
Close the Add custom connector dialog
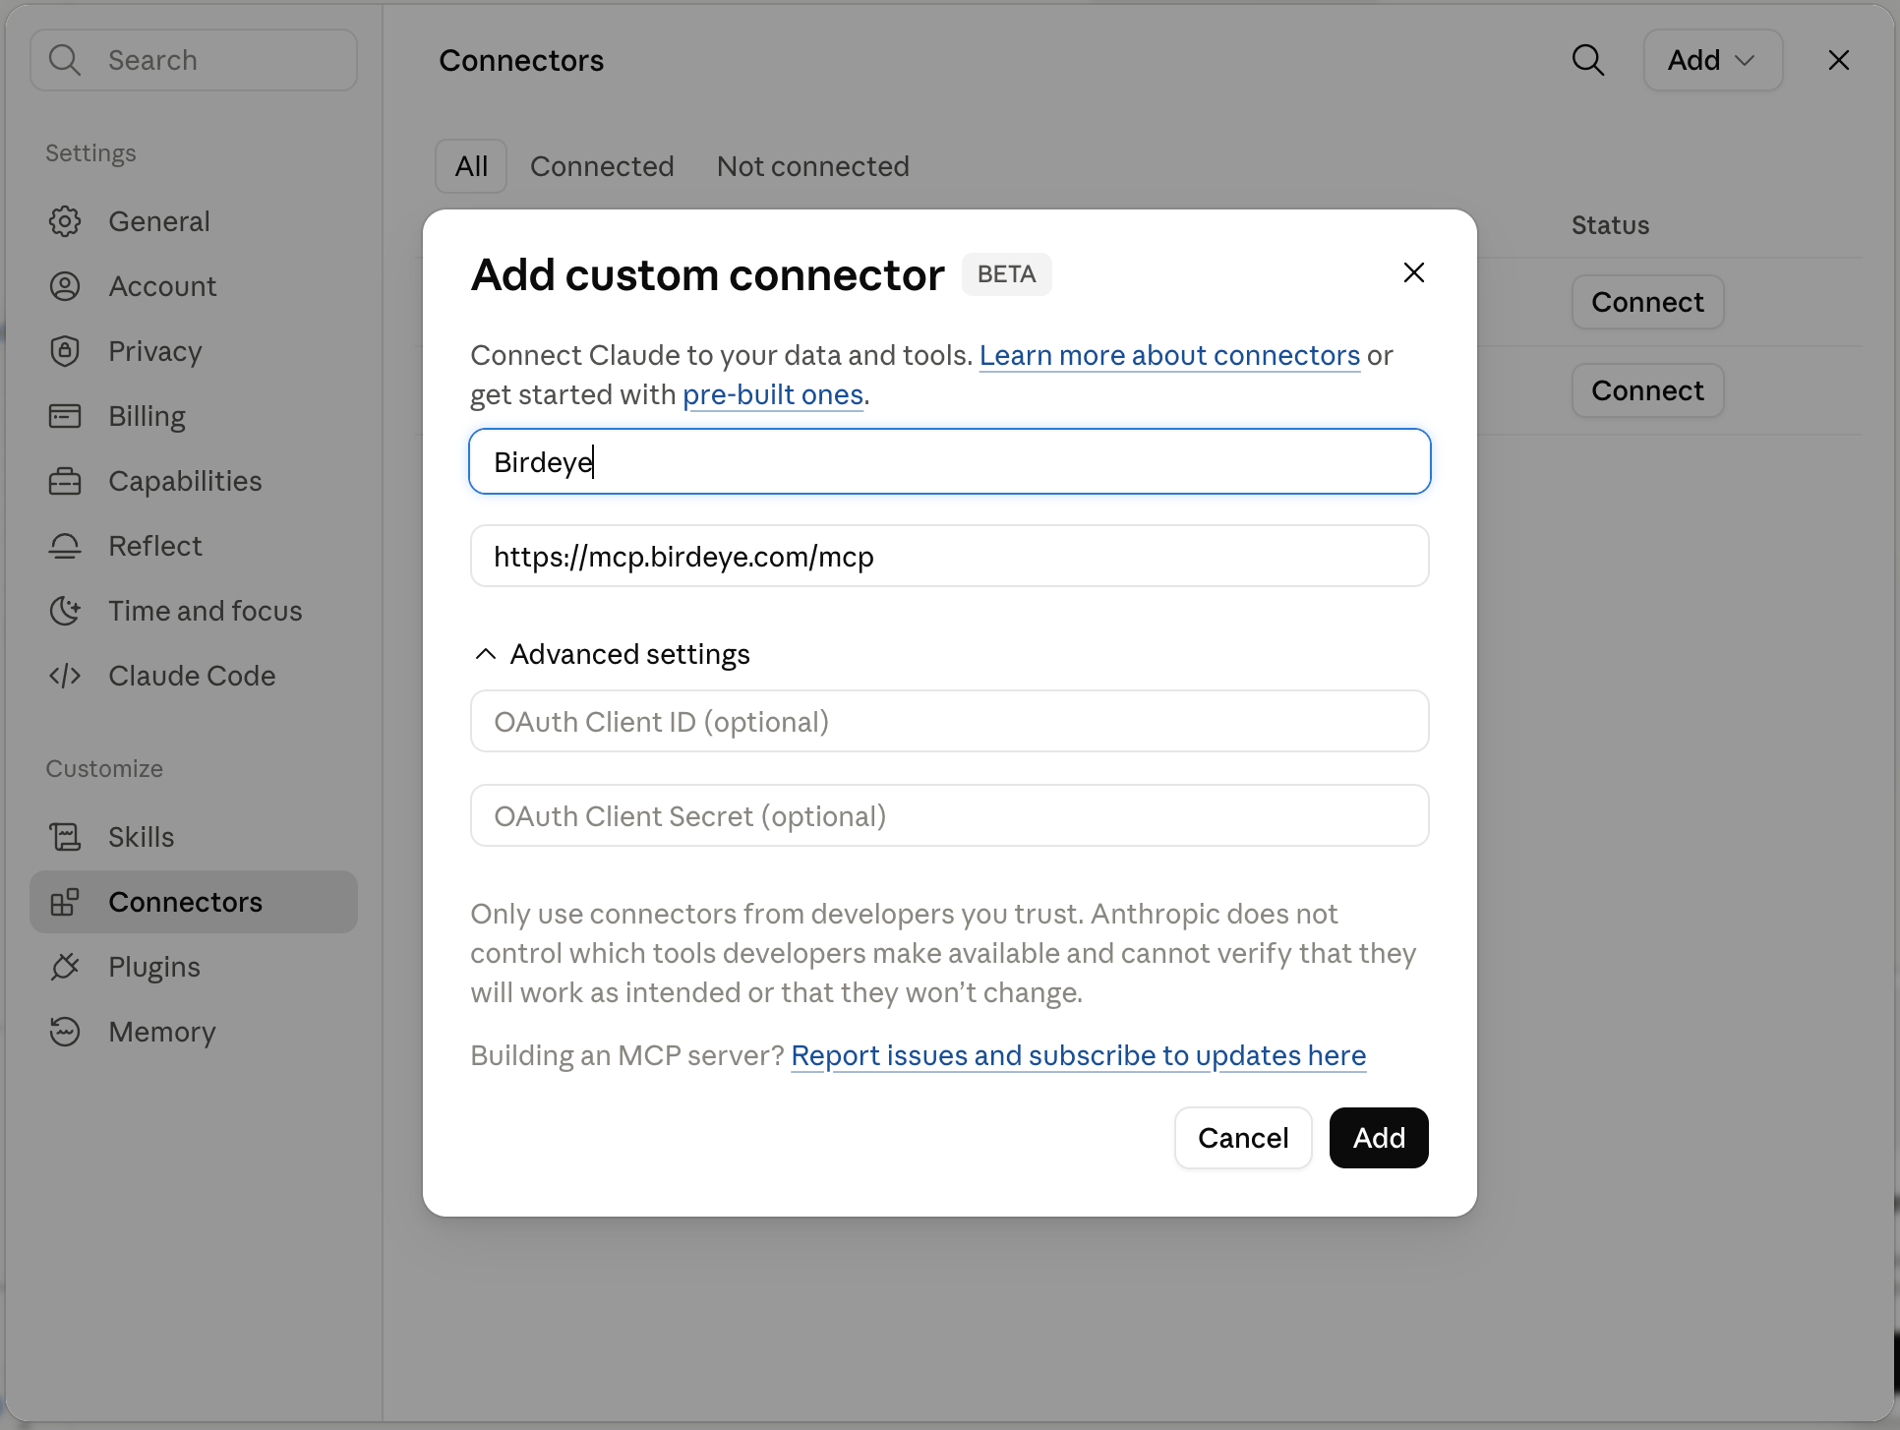tap(1414, 272)
